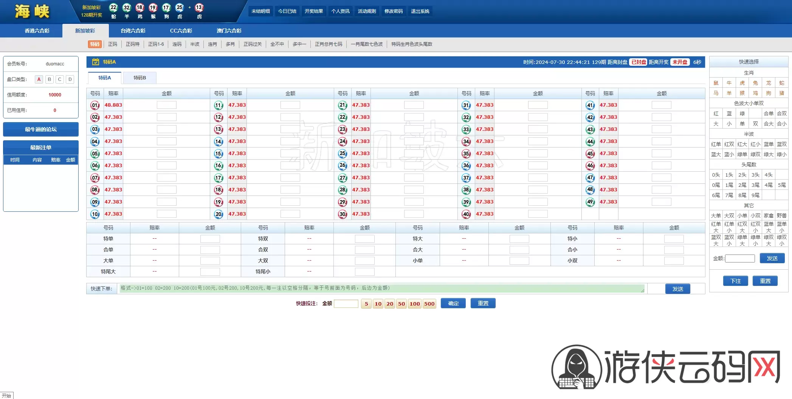Click drawn ball 22 in the top banner
The width and height of the screenshot is (792, 399).
coord(113,8)
